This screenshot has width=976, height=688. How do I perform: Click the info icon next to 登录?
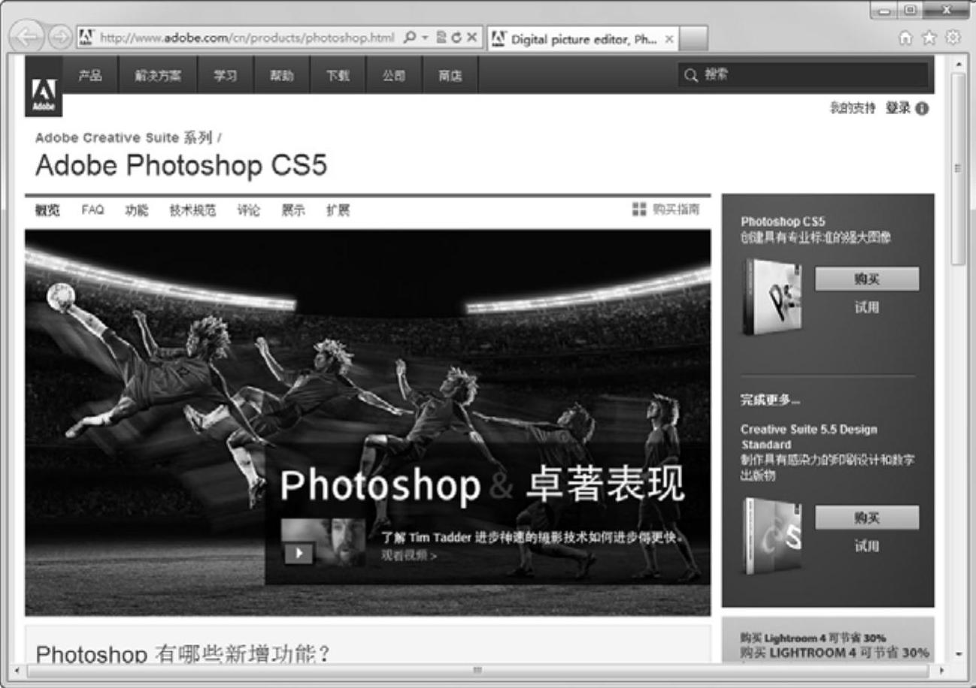click(x=923, y=109)
